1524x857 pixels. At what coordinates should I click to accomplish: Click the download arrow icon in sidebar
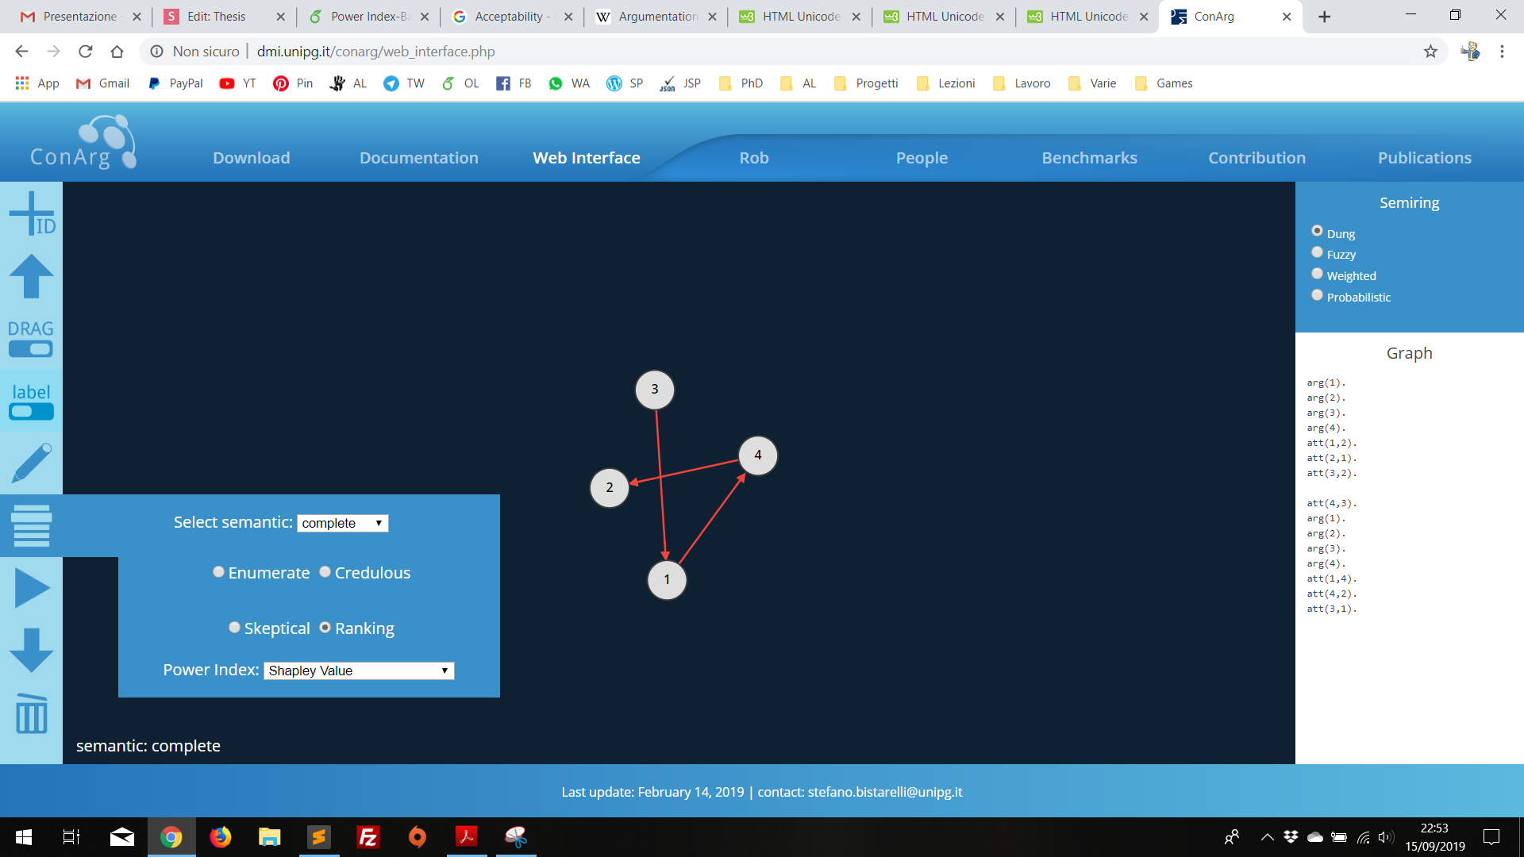pos(31,651)
